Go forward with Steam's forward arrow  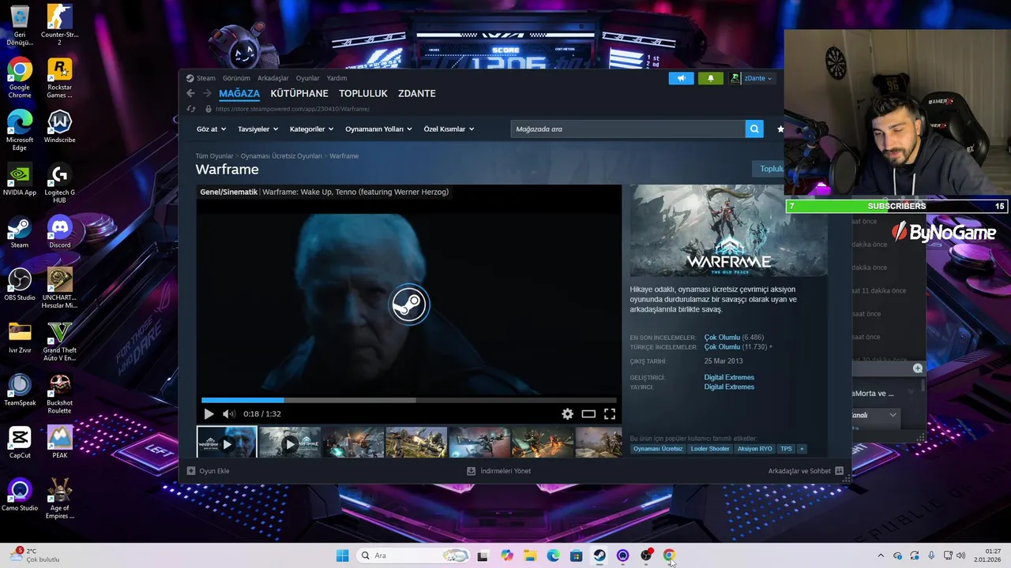(207, 93)
